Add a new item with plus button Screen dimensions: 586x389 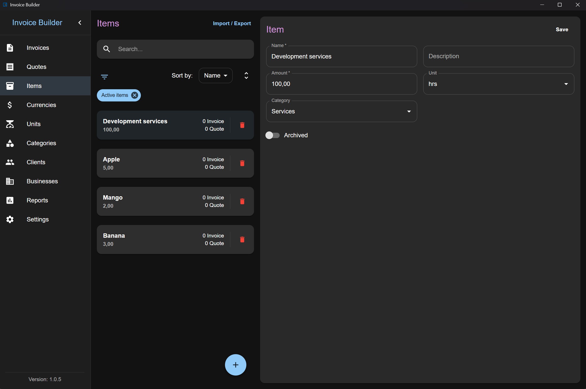tap(236, 365)
